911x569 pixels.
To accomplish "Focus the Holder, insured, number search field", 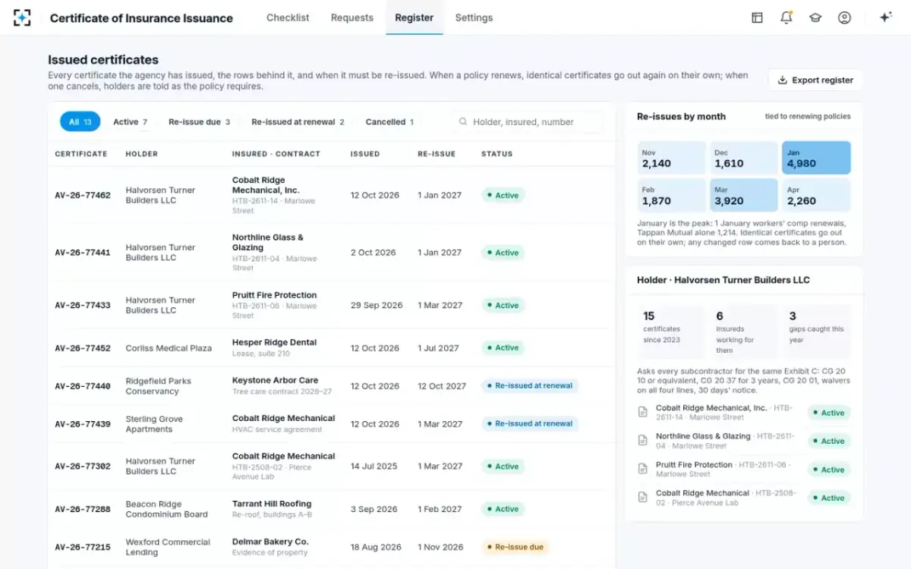I will click(528, 121).
